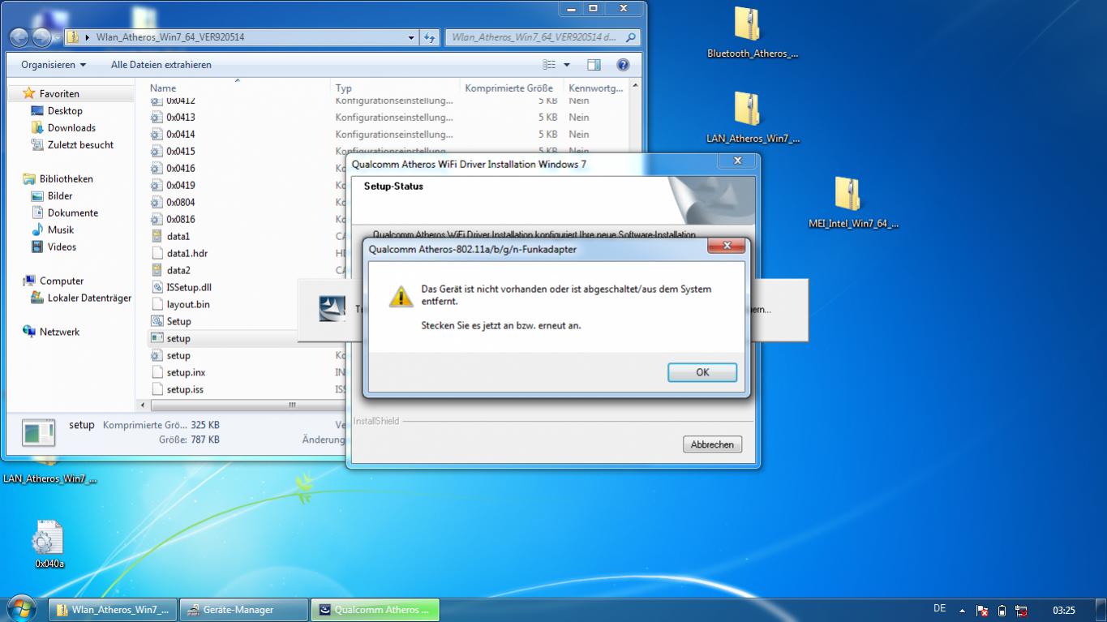Switch to Geräte-Manager taskbar button

click(243, 610)
